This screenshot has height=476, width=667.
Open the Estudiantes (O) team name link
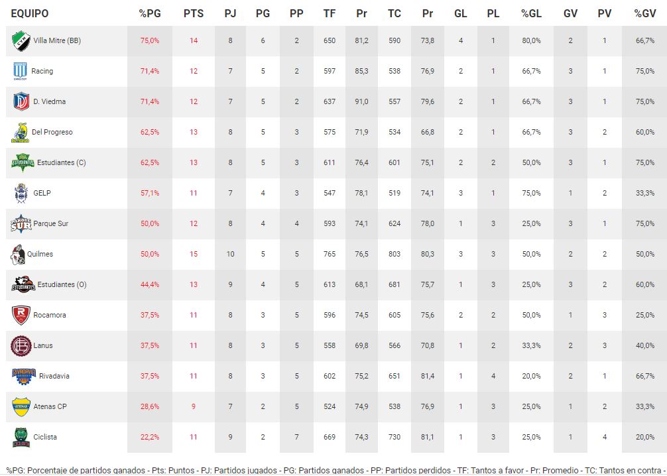coord(62,284)
